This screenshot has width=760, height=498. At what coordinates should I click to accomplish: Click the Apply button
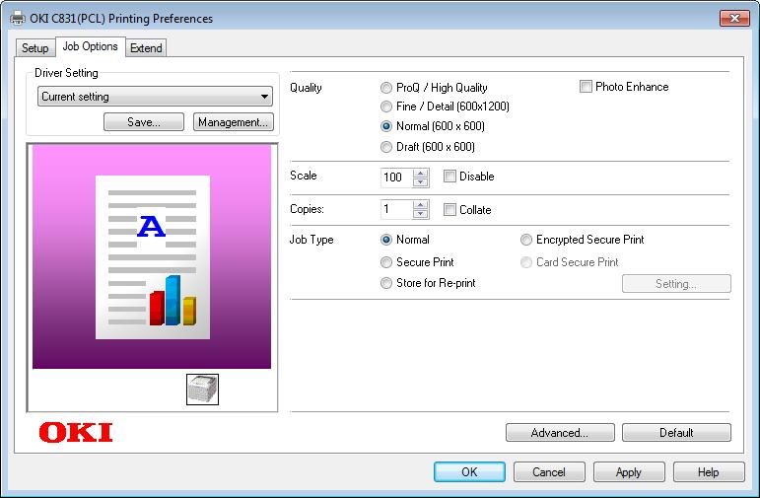point(629,471)
